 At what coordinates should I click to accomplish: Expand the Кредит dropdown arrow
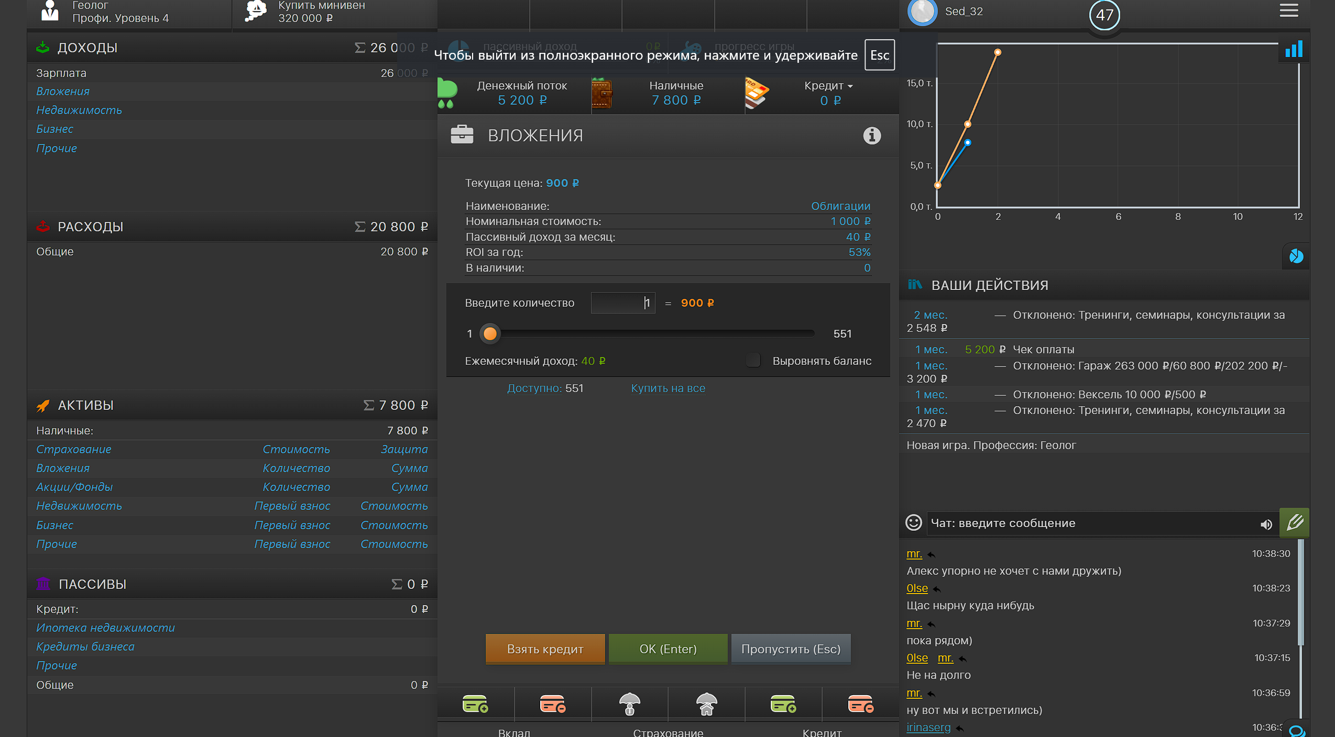pos(850,86)
